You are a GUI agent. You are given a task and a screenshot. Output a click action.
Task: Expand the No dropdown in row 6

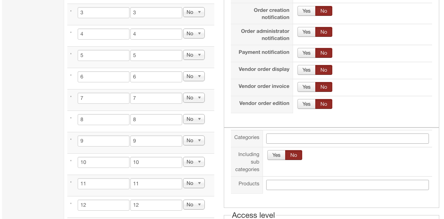[194, 76]
